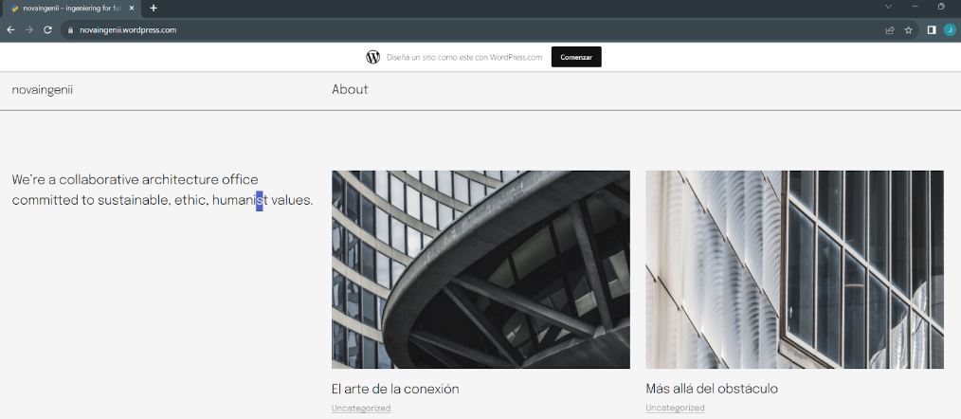This screenshot has width=961, height=419.
Task: Click the browser forward arrow
Action: point(28,29)
